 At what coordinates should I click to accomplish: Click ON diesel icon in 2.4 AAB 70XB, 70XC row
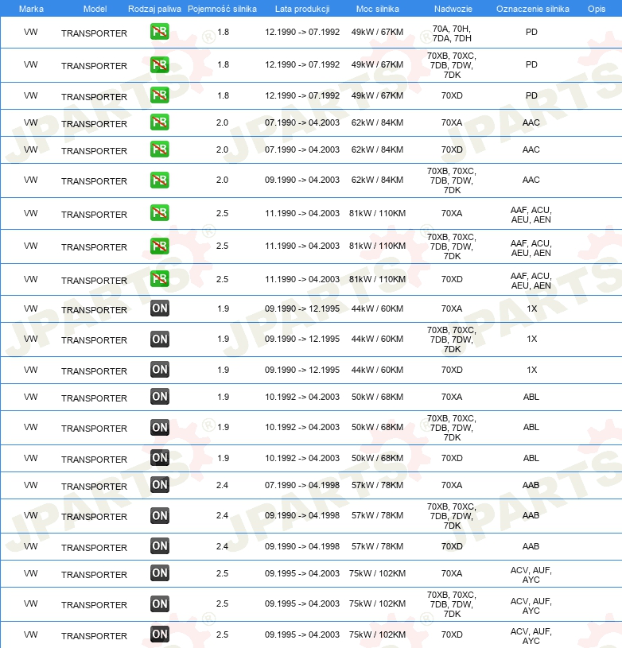point(160,515)
